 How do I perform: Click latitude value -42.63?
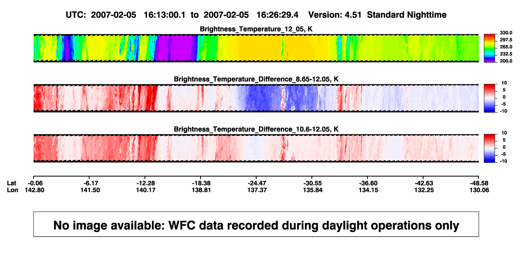(423, 183)
